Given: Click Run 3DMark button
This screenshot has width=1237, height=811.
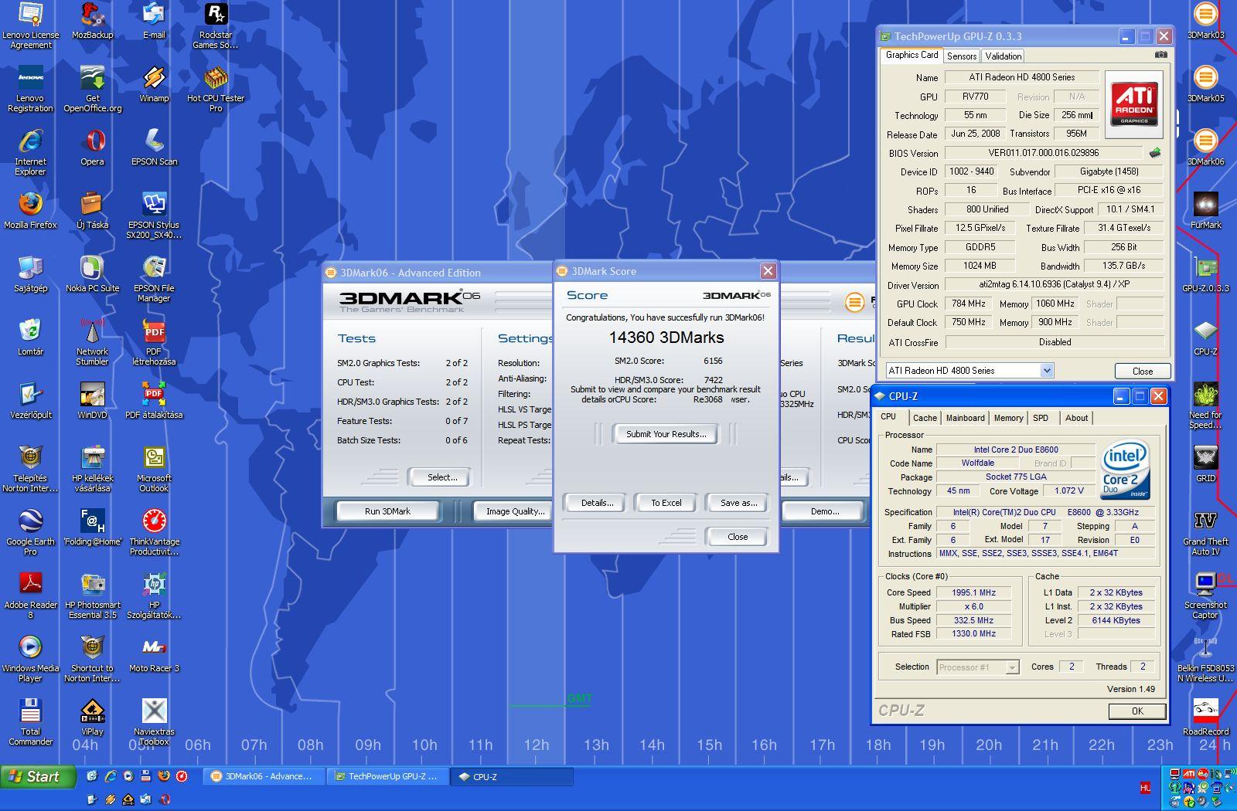Looking at the screenshot, I should [x=387, y=511].
